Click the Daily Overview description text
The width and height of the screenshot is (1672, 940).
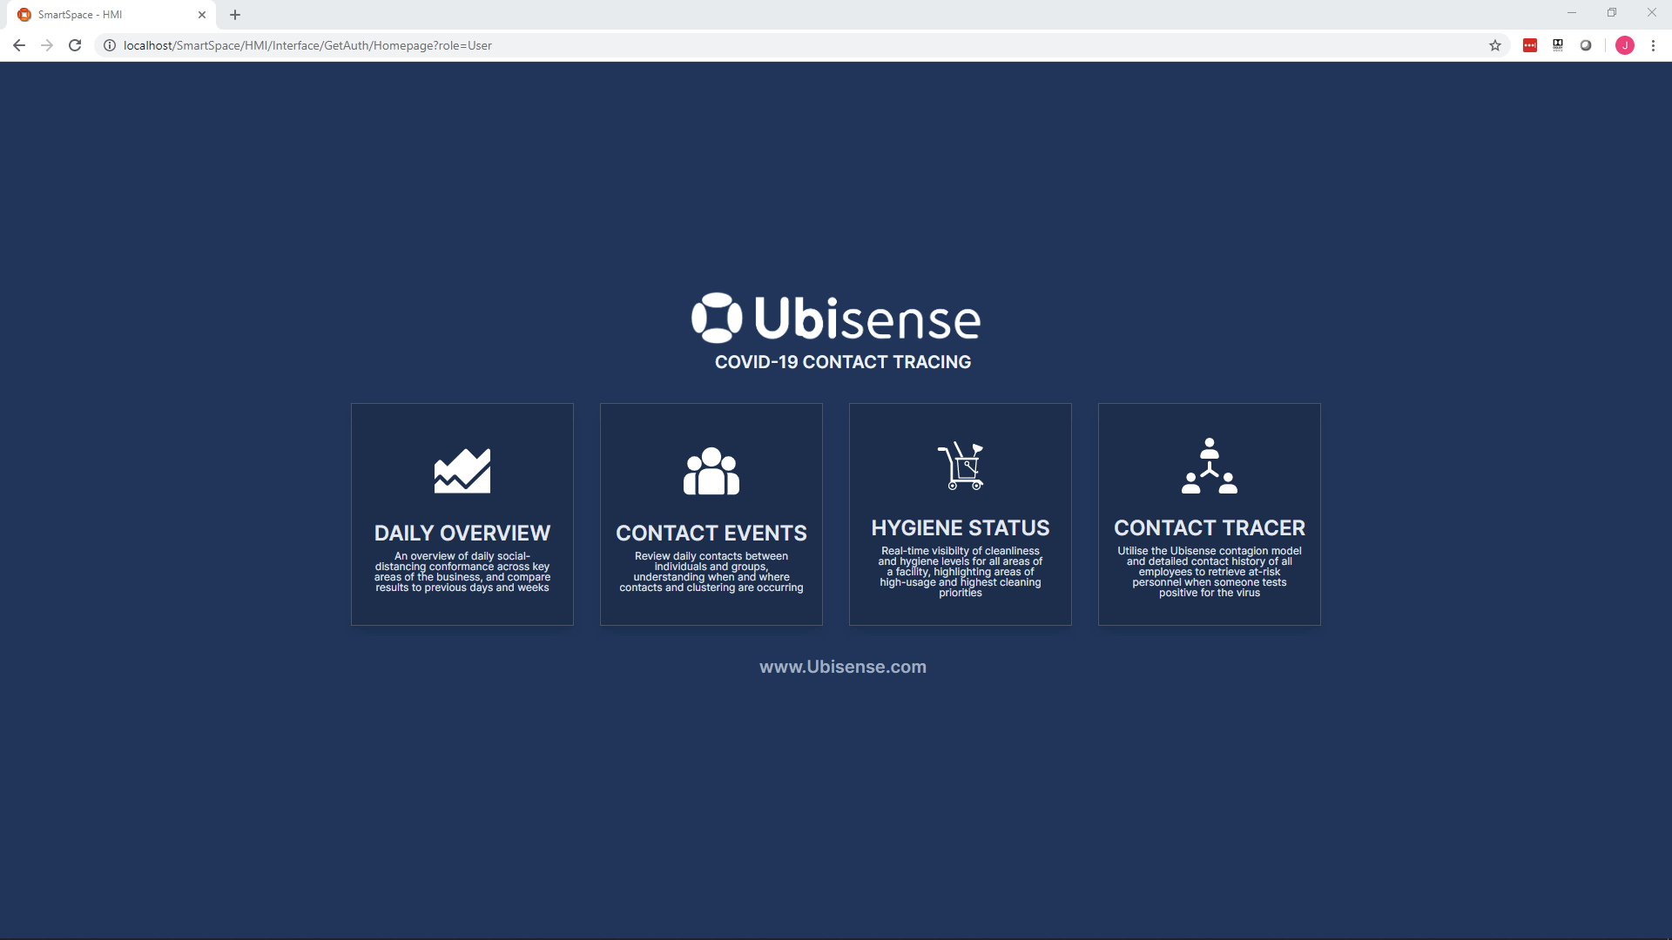click(462, 572)
